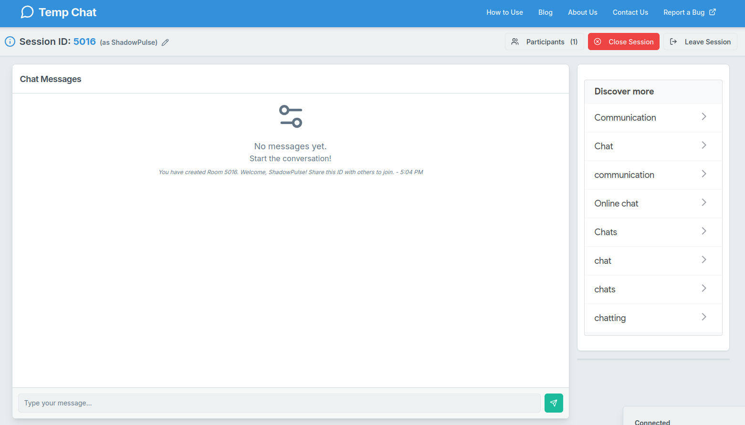Viewport: 745px width, 425px height.
Task: Click the pencil icon to rename ShadowPulse
Action: point(165,42)
